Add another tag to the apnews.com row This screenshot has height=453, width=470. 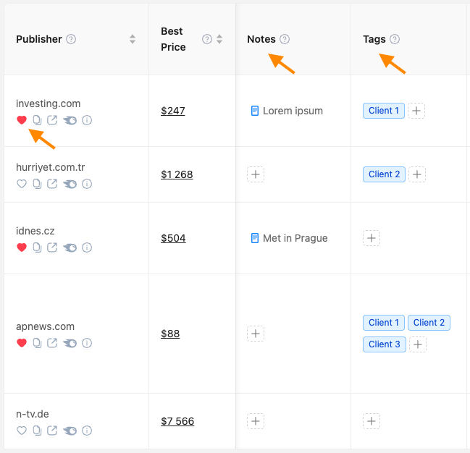pyautogui.click(x=418, y=344)
